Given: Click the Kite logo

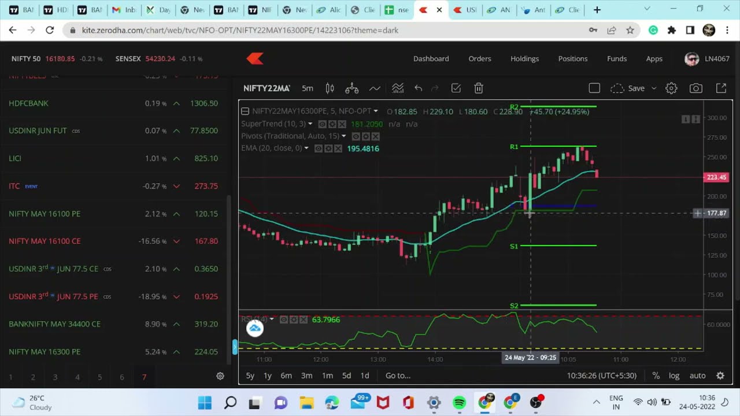Looking at the screenshot, I should (x=255, y=58).
